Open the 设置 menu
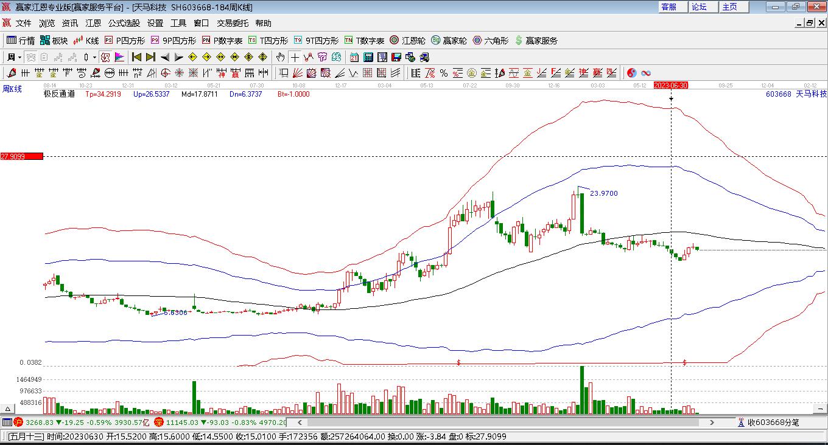The width and height of the screenshot is (828, 445). (155, 23)
